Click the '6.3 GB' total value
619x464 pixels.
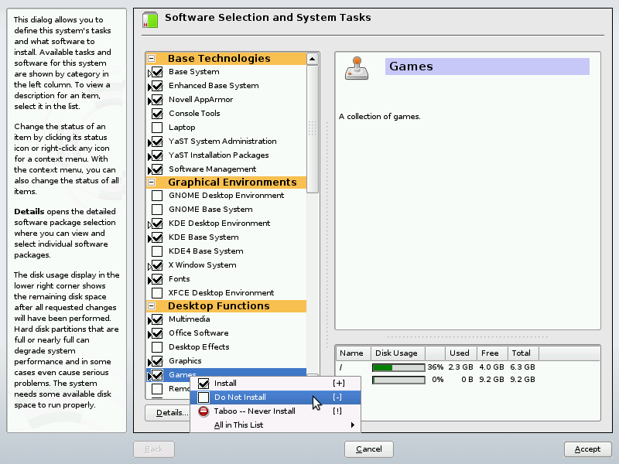523,367
